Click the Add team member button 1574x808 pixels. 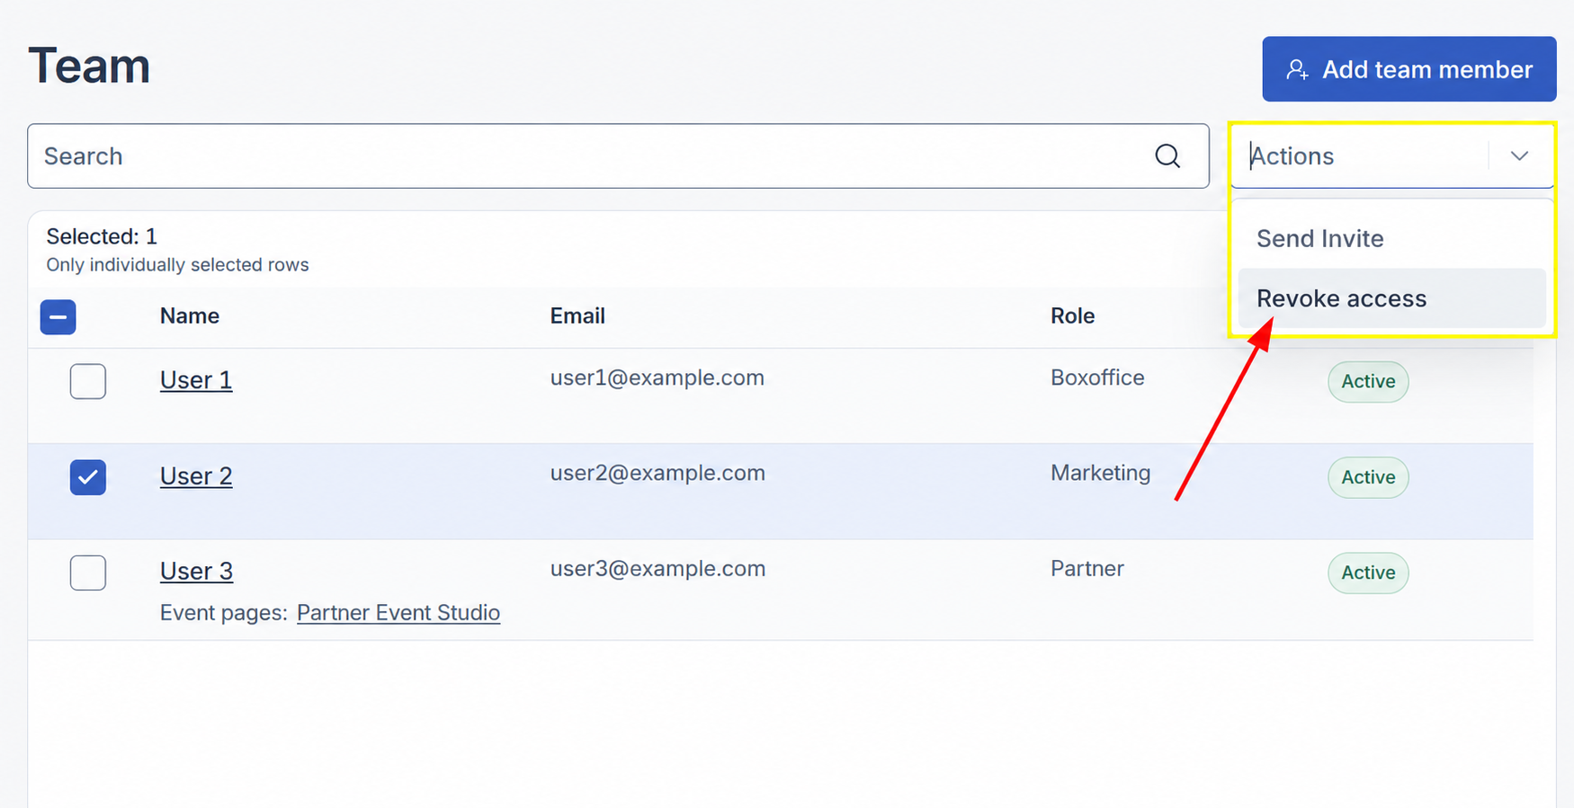[x=1409, y=69]
